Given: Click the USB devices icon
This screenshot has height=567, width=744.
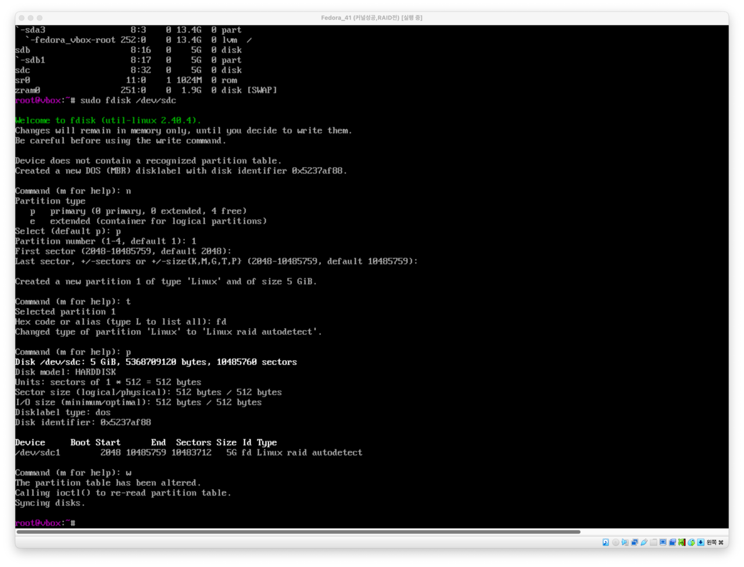Looking at the screenshot, I should (644, 543).
